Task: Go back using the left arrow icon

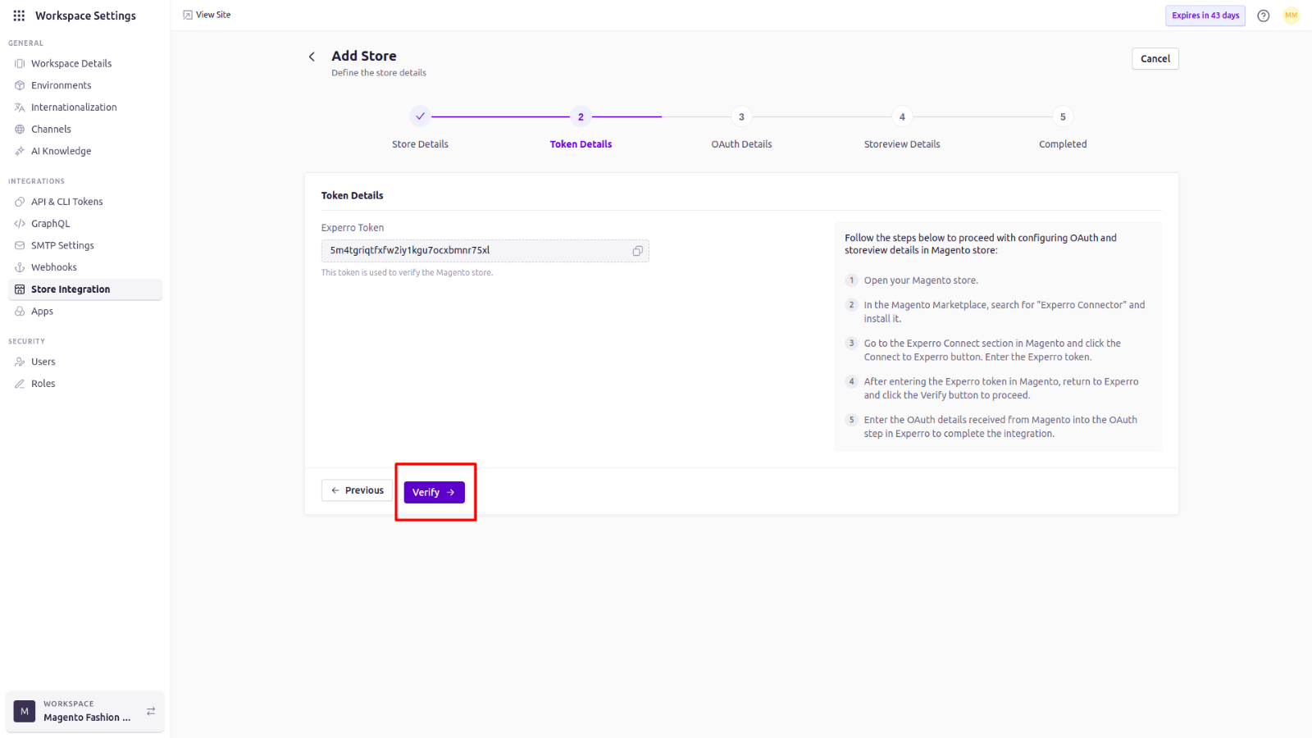Action: pos(312,57)
